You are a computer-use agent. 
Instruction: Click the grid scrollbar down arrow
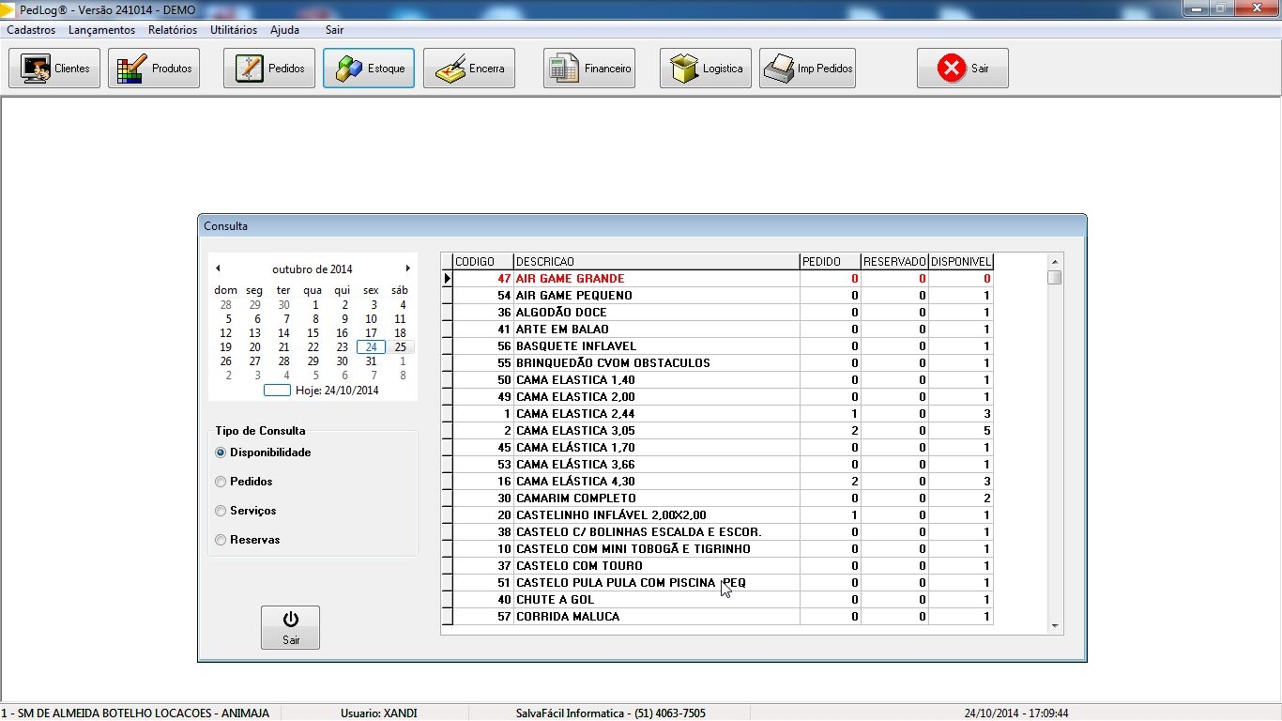(1055, 625)
